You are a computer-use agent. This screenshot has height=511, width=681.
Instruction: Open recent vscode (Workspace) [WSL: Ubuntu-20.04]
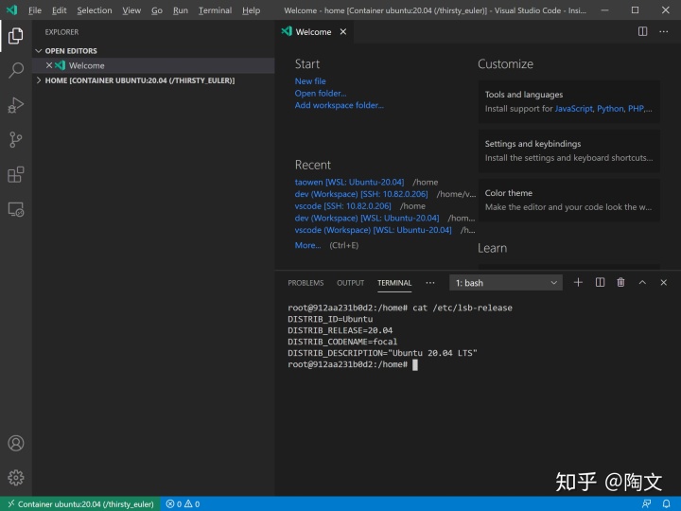373,230
